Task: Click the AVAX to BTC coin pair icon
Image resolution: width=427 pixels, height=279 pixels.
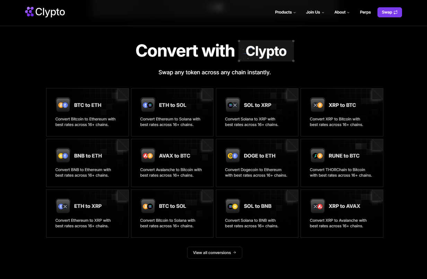Action: point(148,156)
